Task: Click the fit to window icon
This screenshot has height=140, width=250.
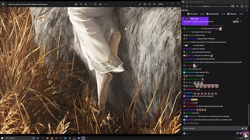Action: [145, 4]
